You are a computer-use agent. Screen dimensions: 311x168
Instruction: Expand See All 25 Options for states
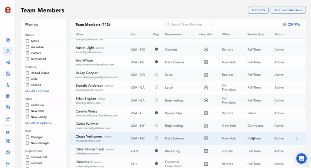pyautogui.click(x=38, y=123)
